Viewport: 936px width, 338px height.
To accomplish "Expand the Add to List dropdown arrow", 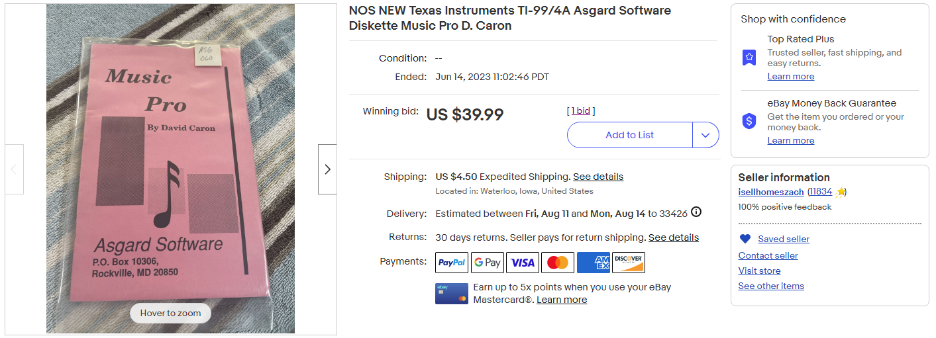I will click(705, 135).
